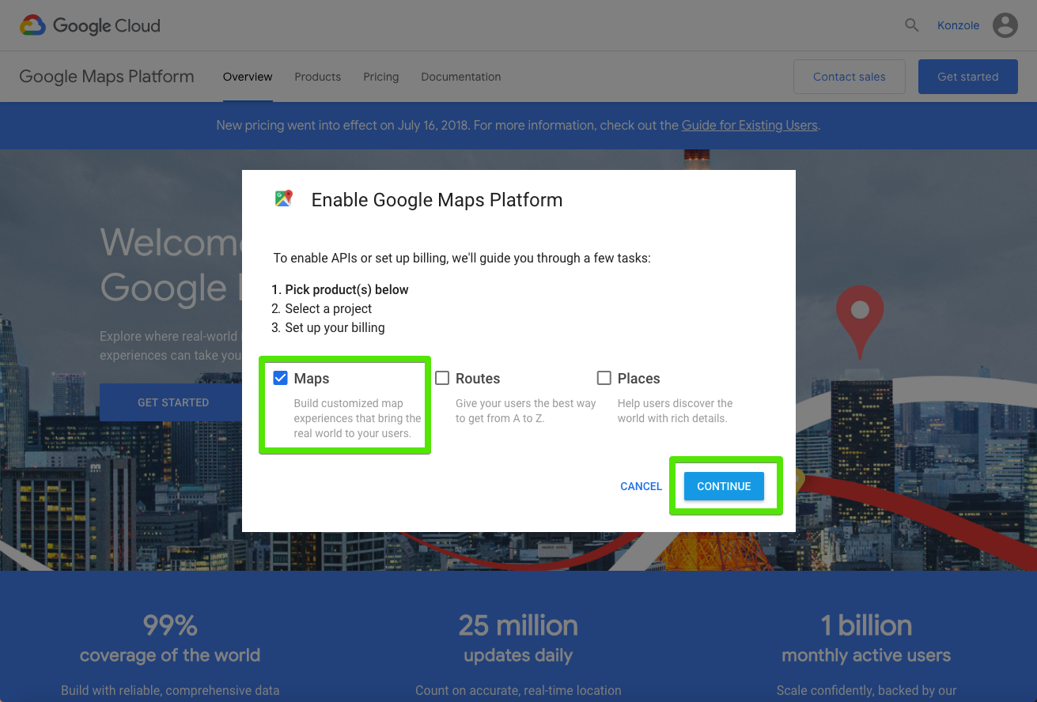Switch to the Overview tab
The width and height of the screenshot is (1037, 702).
pyautogui.click(x=248, y=77)
